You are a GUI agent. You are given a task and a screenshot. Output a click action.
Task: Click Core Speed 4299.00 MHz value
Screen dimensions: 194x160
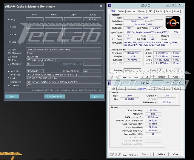133,53
